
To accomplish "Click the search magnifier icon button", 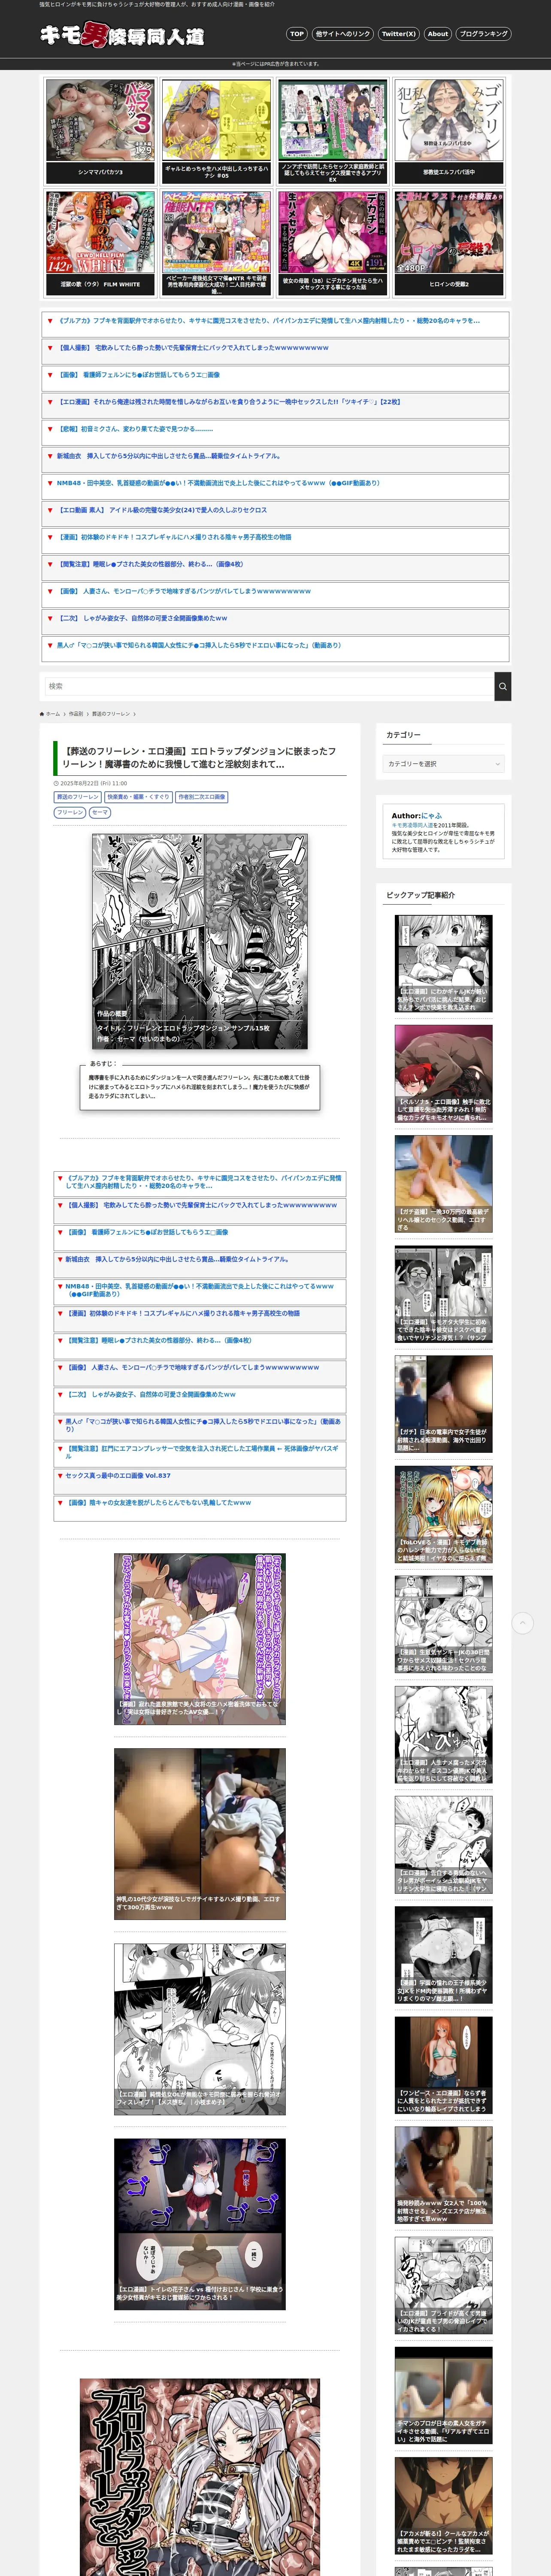I will point(503,686).
